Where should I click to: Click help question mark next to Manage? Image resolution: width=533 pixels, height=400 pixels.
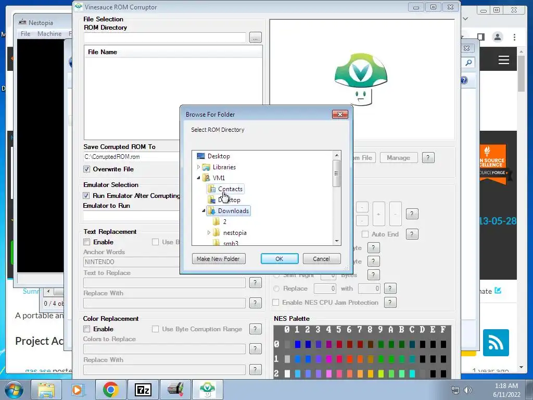pyautogui.click(x=428, y=158)
